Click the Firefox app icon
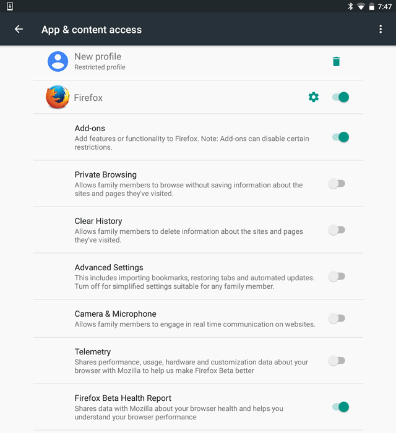The width and height of the screenshot is (396, 433). pyautogui.click(x=58, y=97)
